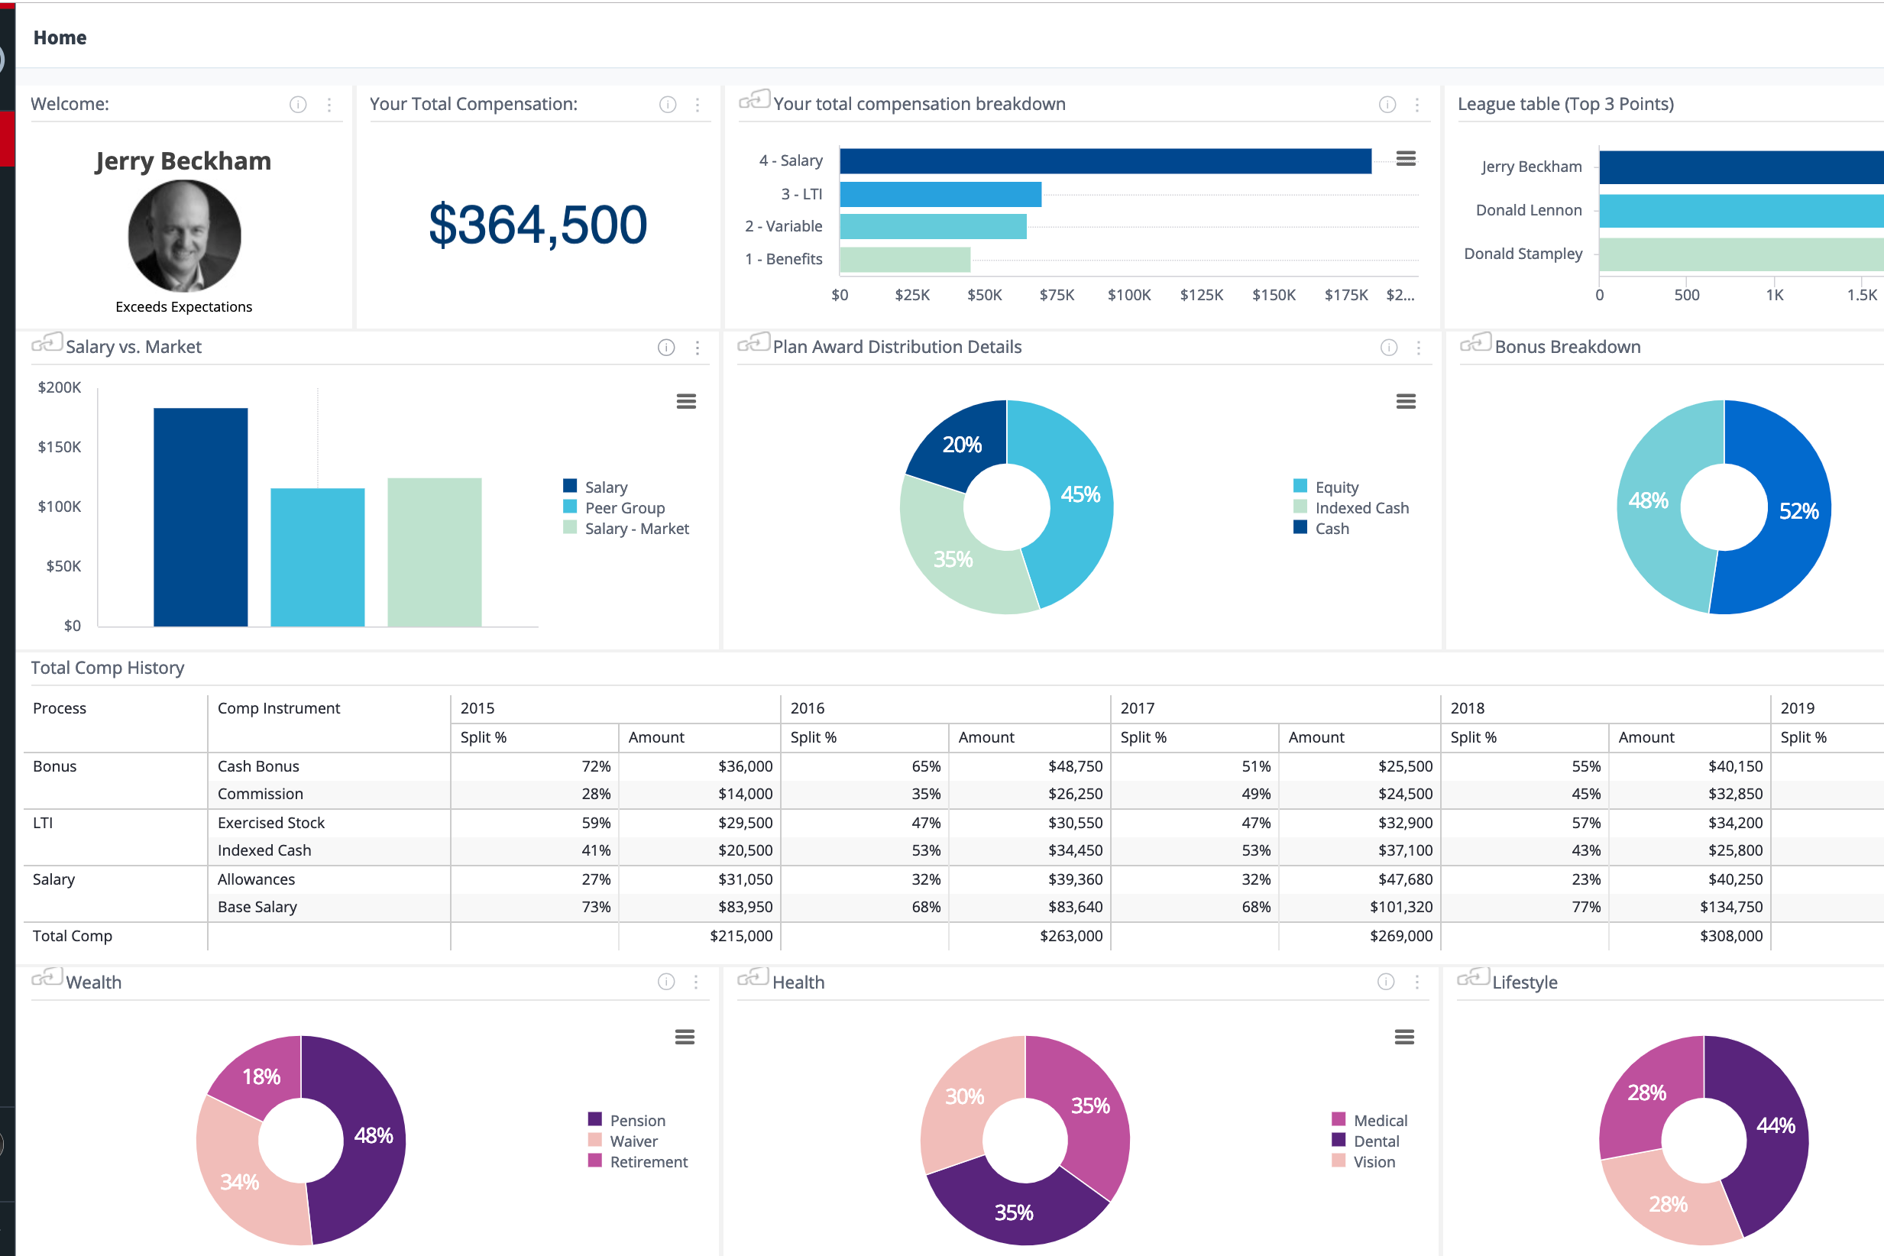Screen dimensions: 1884x1256
Task: Click the Home page title
Action: click(x=60, y=37)
